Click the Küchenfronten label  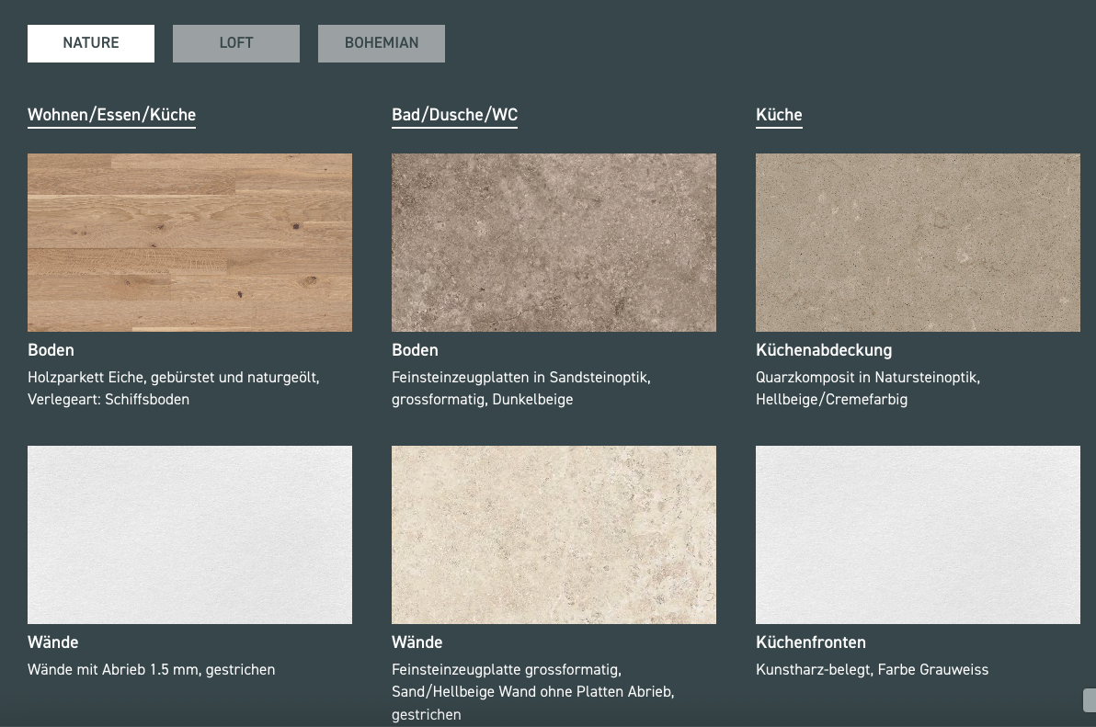[x=811, y=642]
